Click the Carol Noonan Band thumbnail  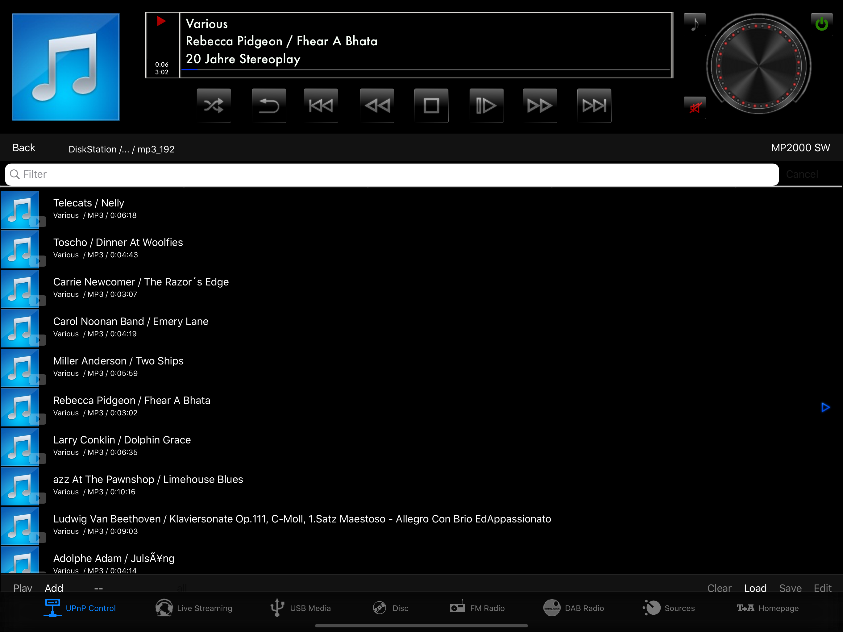pos(20,328)
